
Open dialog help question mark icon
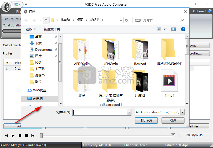[x=183, y=29]
